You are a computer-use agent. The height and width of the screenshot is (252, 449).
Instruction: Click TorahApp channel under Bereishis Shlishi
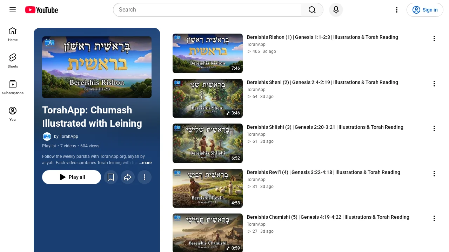pyautogui.click(x=256, y=134)
